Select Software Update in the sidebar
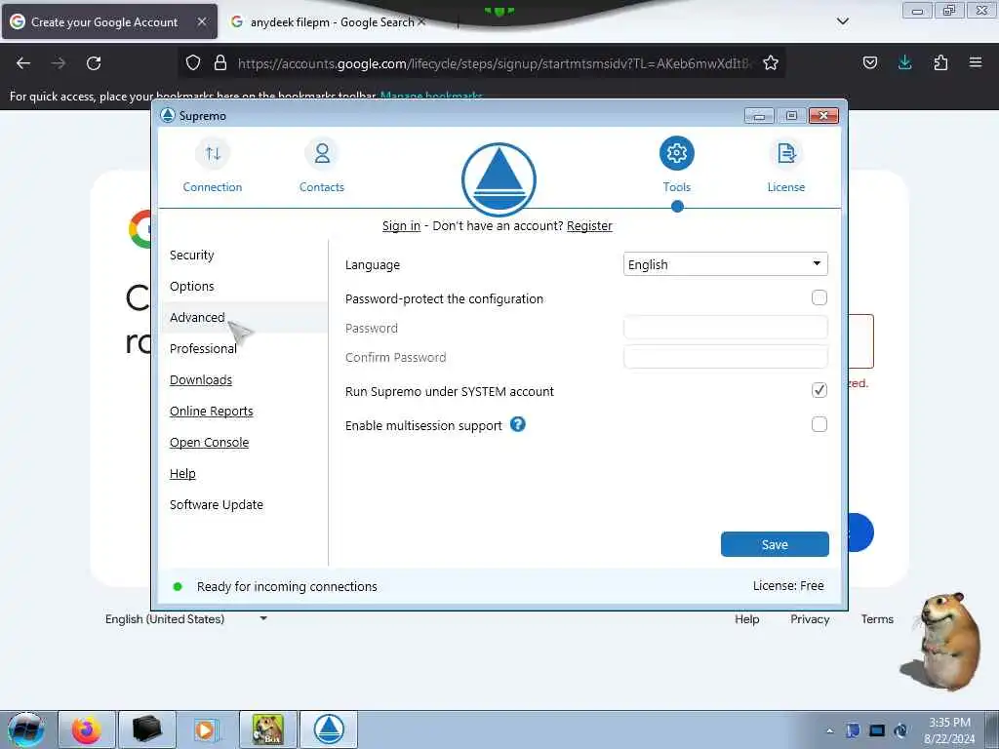 coord(216,504)
